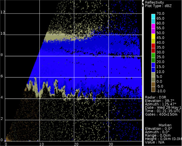This screenshot has height=146, width=182.
Task: Click the '70.0' scale label
Action: click(160, 14)
